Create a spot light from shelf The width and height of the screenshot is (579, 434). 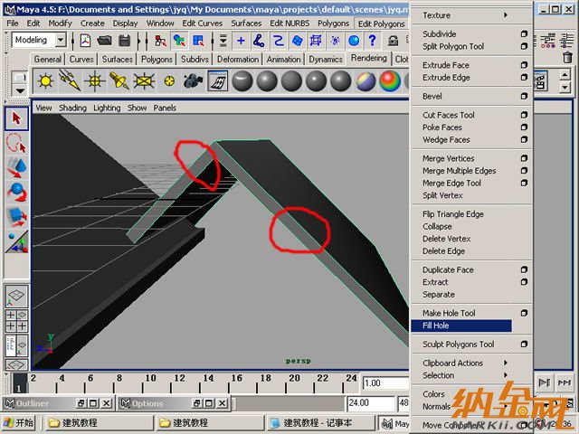pos(119,81)
